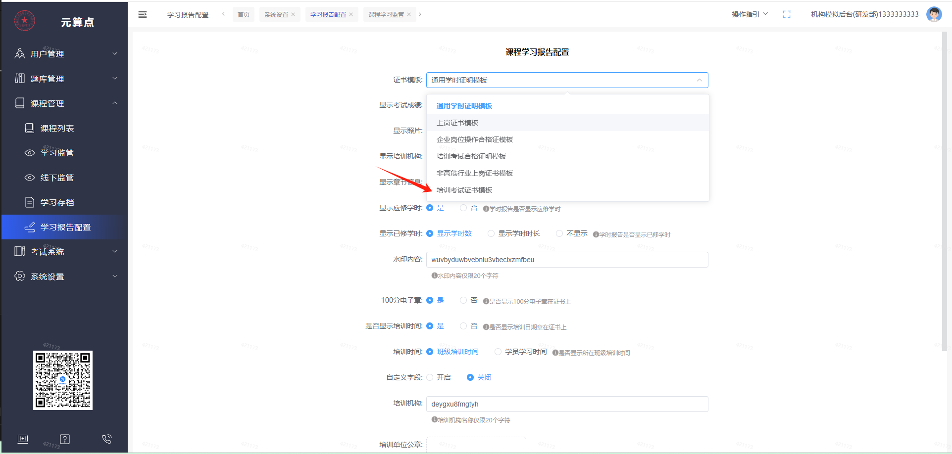Viewport: 952px width, 454px height.
Task: Choose 企业岗位操作合格证模板 option
Action: pos(567,139)
